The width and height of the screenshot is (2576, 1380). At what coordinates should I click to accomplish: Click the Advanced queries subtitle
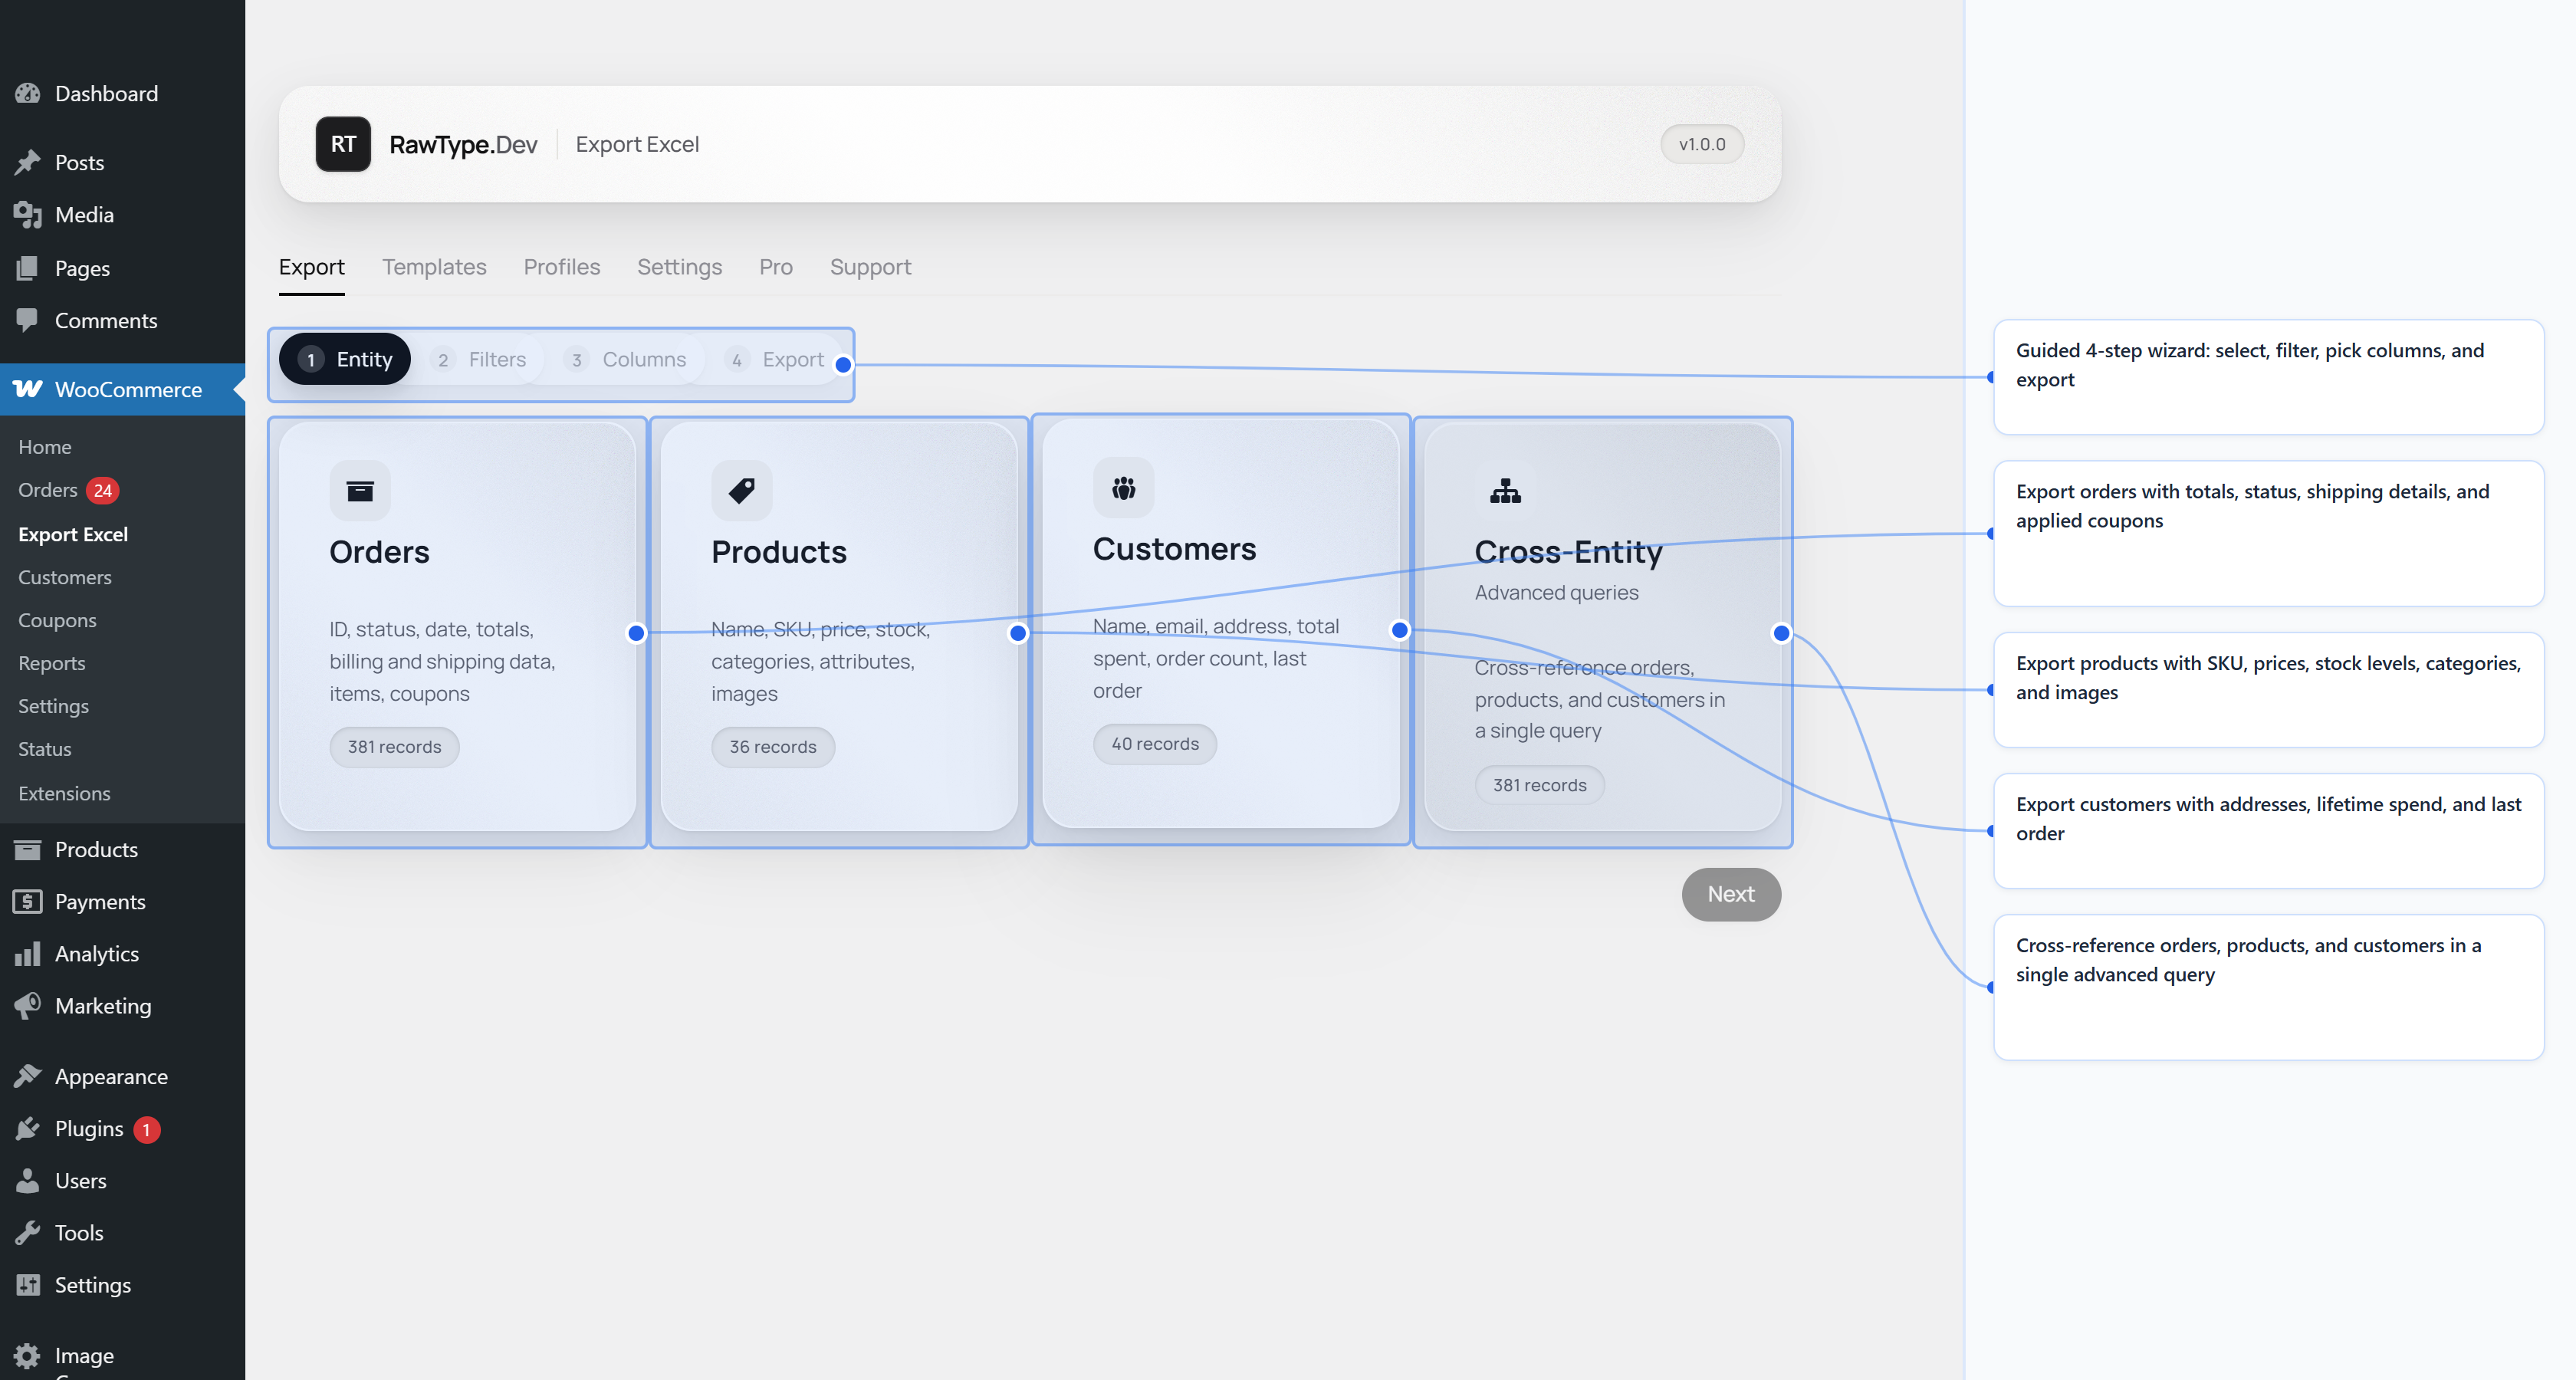click(x=1557, y=592)
